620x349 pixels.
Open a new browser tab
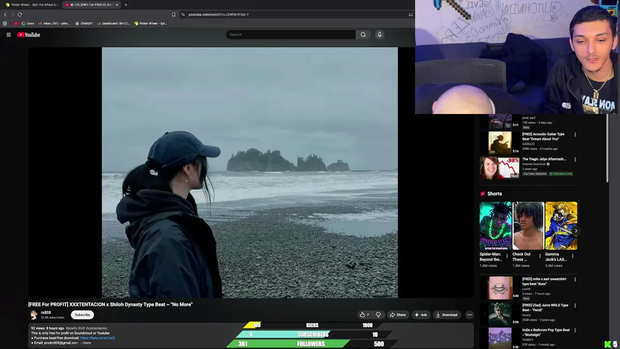point(125,5)
